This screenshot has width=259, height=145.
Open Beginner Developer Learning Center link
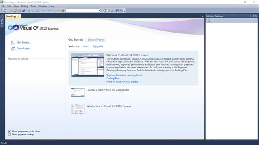pyautogui.click(x=125, y=75)
